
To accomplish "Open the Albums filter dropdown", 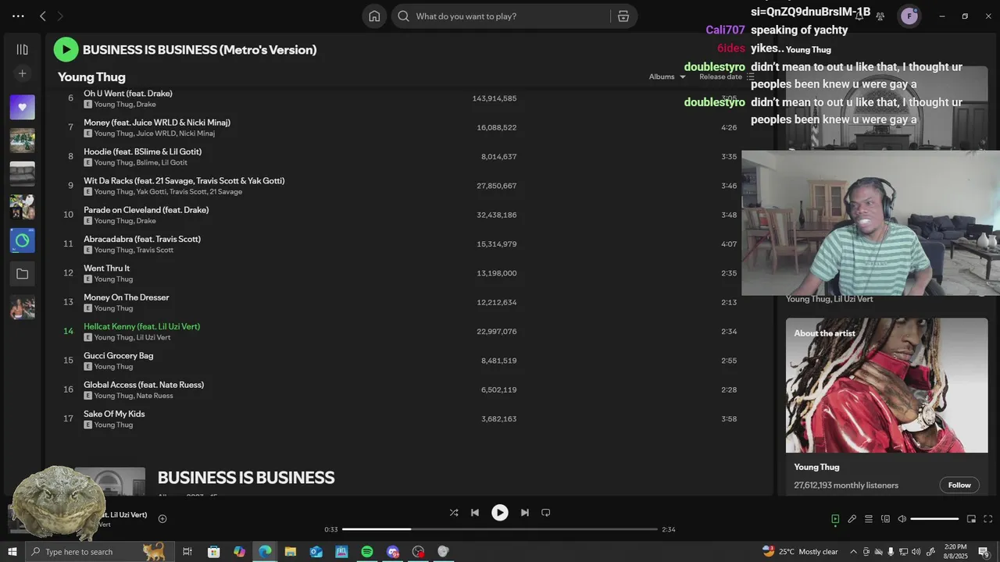I will (x=667, y=76).
